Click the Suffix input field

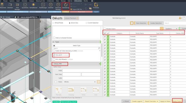click(x=81, y=78)
